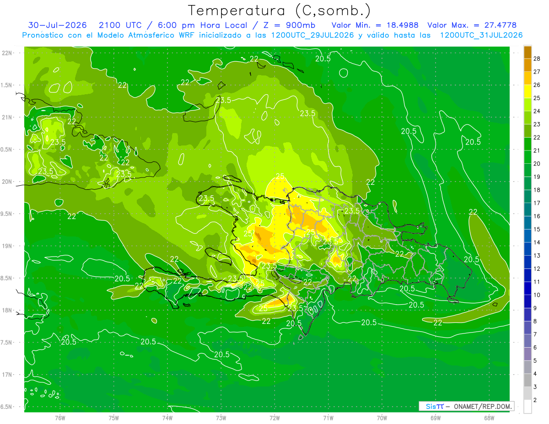
Task: Click the 'SisTT – ONAMET/REP.DOM.' credit box
Action: click(x=466, y=406)
